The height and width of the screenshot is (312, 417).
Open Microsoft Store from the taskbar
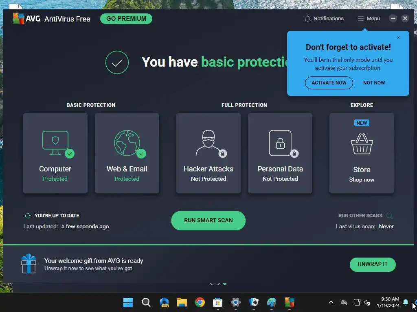pyautogui.click(x=217, y=302)
